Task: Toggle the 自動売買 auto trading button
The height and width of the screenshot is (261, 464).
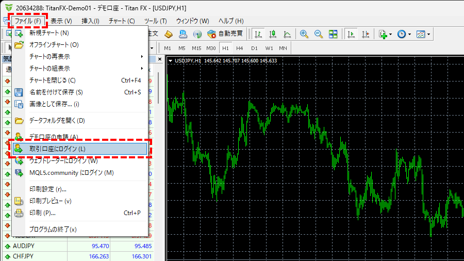Action: coord(225,34)
